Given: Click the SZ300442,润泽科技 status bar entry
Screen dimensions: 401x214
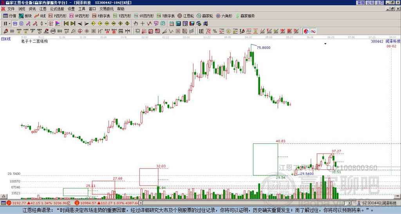Looking at the screenshot, I should click(x=379, y=203).
